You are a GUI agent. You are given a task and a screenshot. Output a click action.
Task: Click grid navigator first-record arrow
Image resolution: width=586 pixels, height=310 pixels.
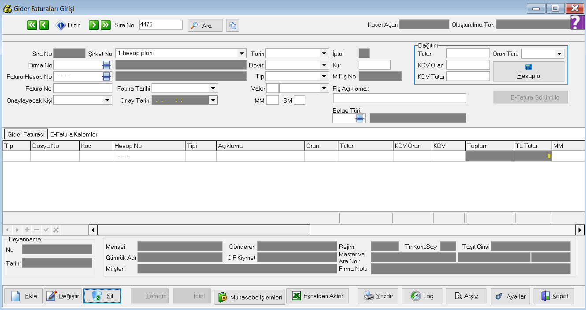point(7,230)
